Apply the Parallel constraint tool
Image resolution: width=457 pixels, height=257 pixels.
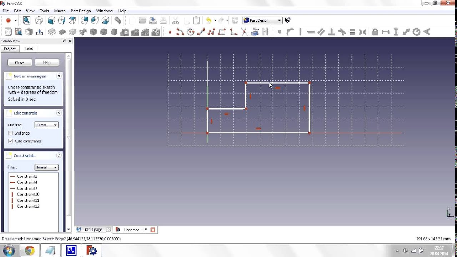pos(321,32)
